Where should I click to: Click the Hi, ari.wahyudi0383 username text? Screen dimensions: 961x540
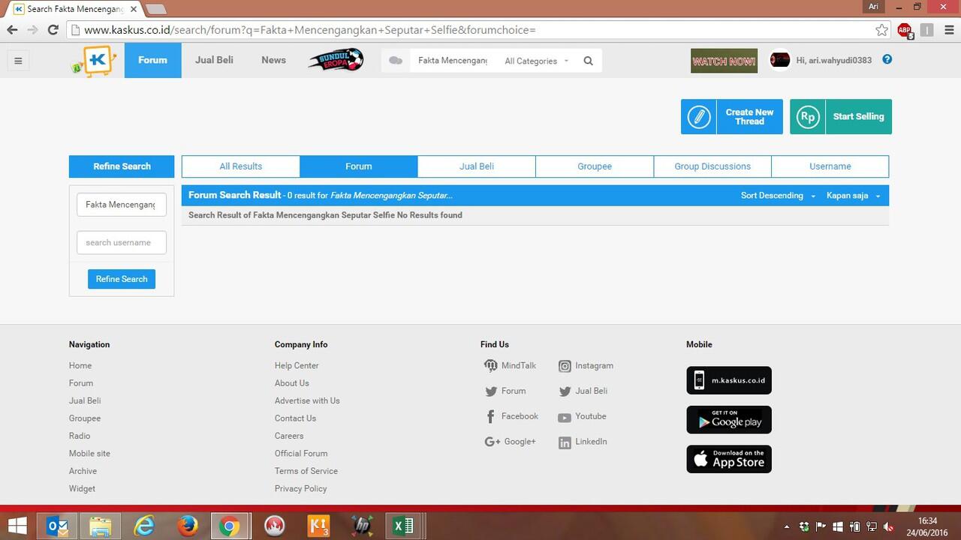pos(833,61)
